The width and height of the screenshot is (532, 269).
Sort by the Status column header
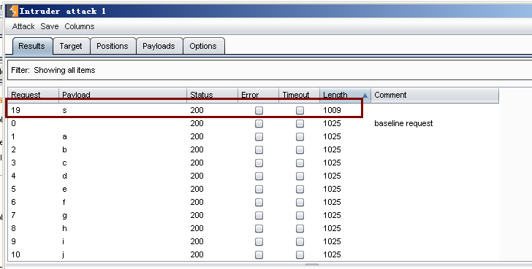coord(212,95)
